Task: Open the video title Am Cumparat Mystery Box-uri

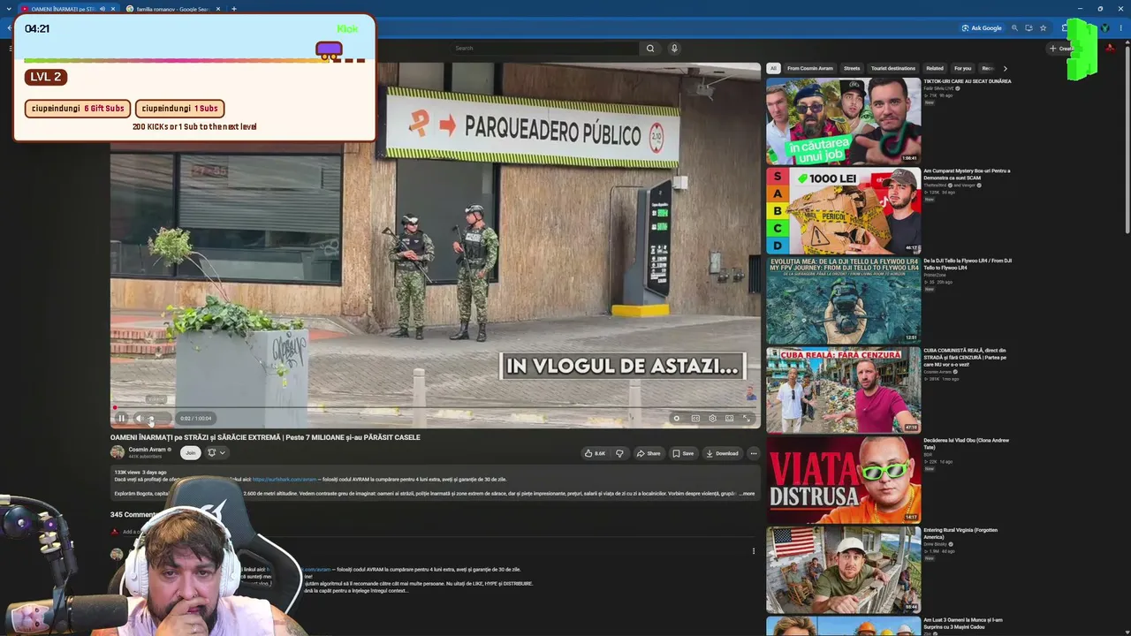Action: point(967,174)
